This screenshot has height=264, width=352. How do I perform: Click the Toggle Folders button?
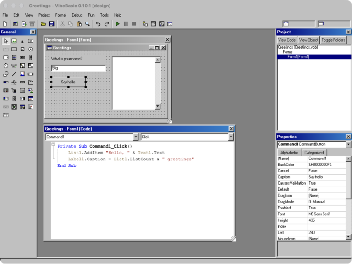(x=333, y=40)
